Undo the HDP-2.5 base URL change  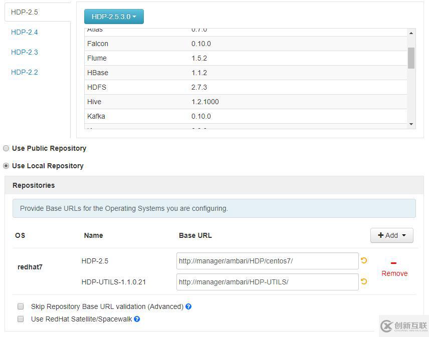click(x=364, y=260)
